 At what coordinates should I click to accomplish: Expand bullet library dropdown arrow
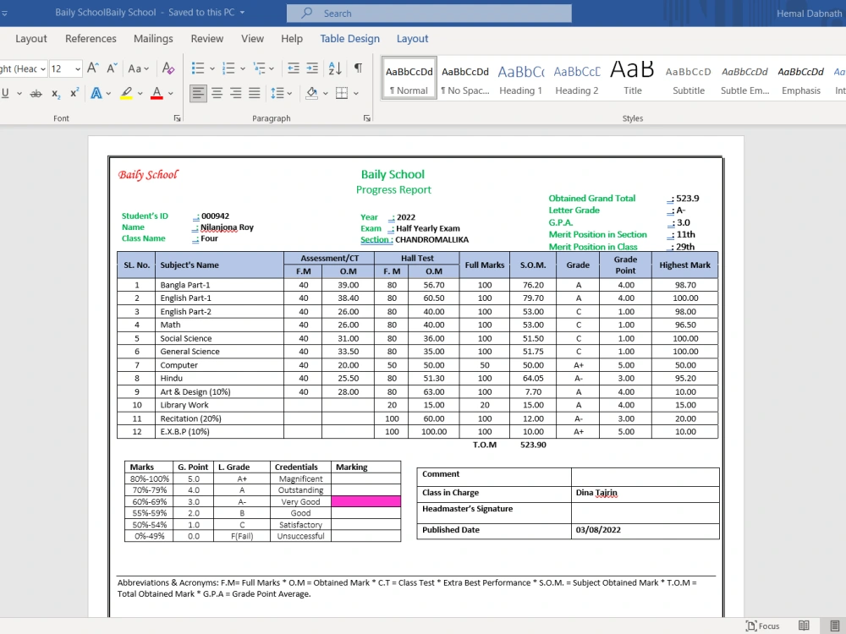212,68
